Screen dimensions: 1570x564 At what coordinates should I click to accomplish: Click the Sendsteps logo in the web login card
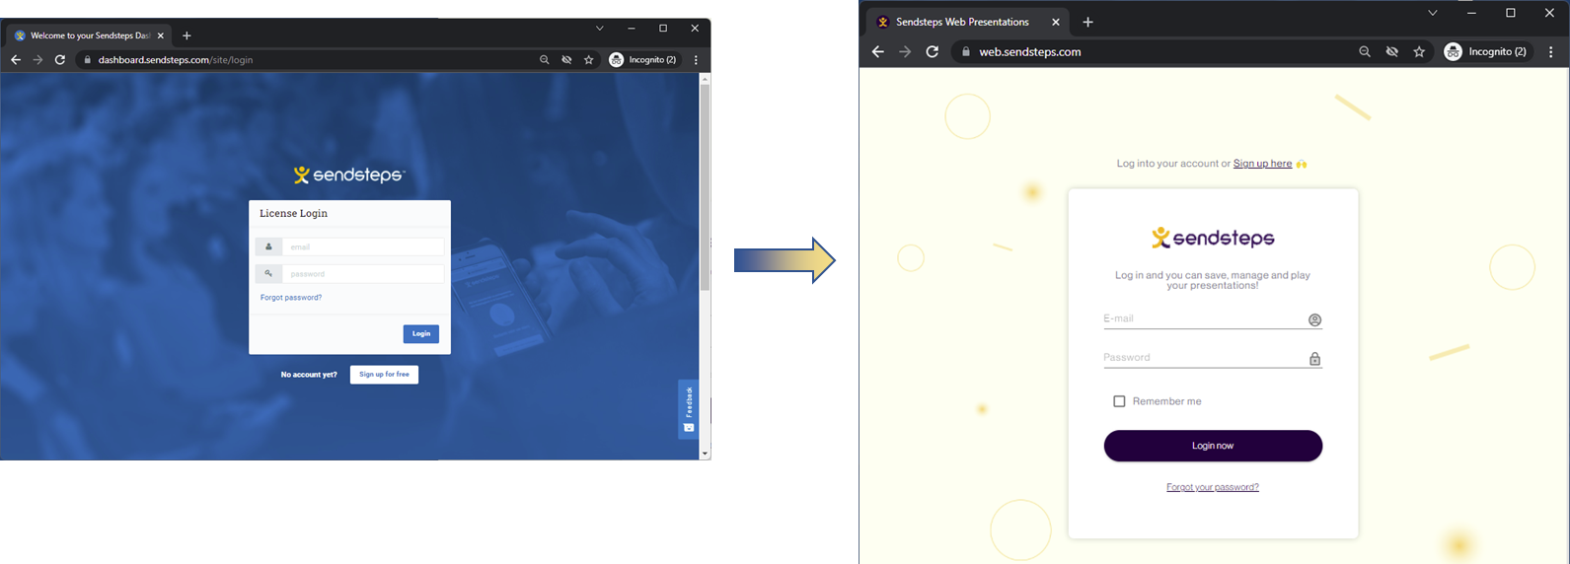1213,238
